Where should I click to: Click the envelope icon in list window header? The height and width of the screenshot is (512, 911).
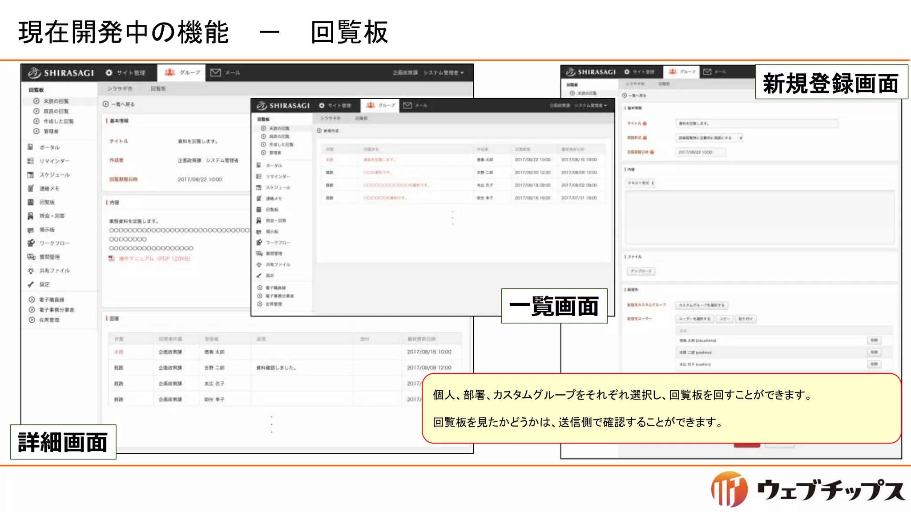click(407, 105)
